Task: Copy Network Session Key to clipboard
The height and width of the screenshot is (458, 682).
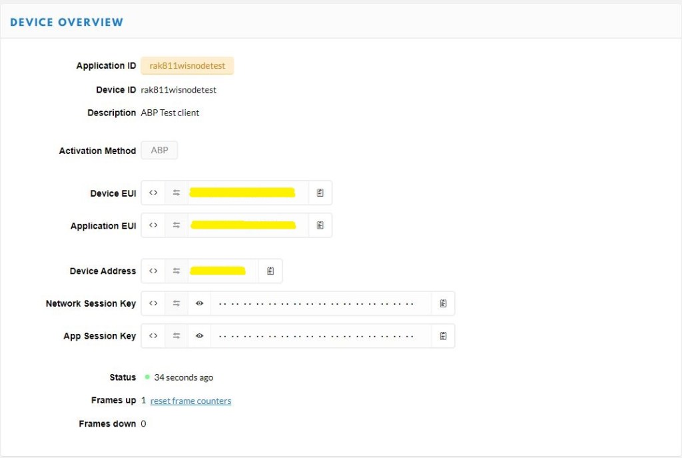Action: pos(443,303)
